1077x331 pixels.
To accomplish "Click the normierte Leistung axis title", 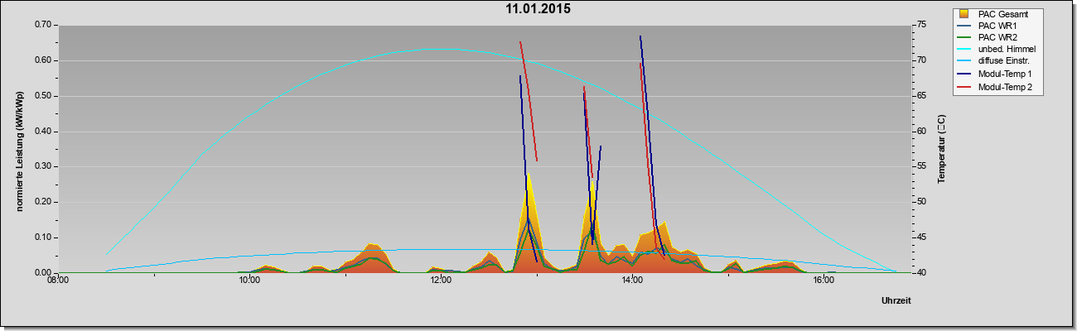I will (18, 149).
